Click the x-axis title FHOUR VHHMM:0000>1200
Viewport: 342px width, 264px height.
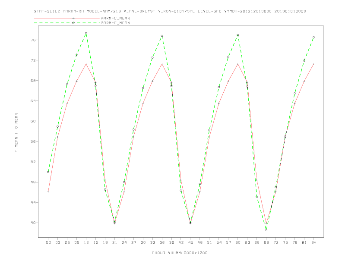click(180, 253)
